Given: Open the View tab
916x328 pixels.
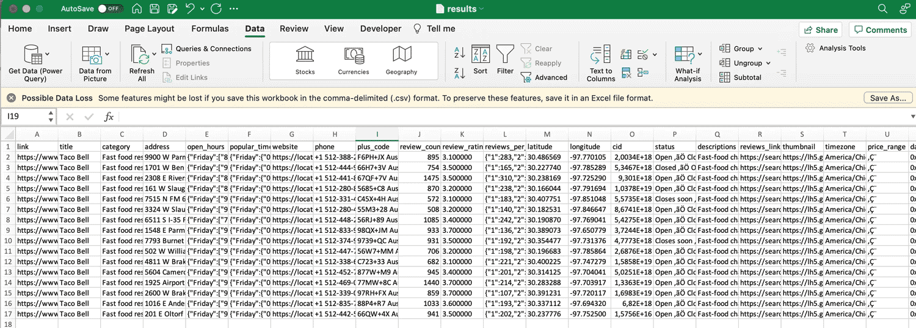Looking at the screenshot, I should click(x=334, y=29).
